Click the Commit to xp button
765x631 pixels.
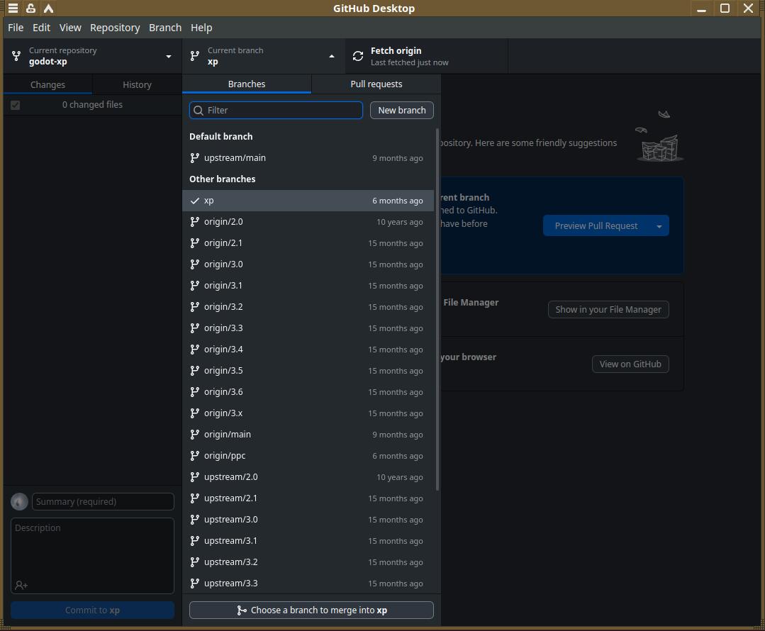(x=92, y=610)
